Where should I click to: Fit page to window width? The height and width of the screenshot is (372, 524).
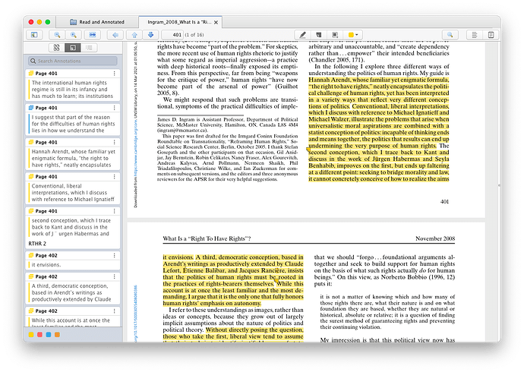(93, 35)
